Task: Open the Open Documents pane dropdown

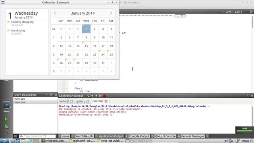Action: pos(47,95)
